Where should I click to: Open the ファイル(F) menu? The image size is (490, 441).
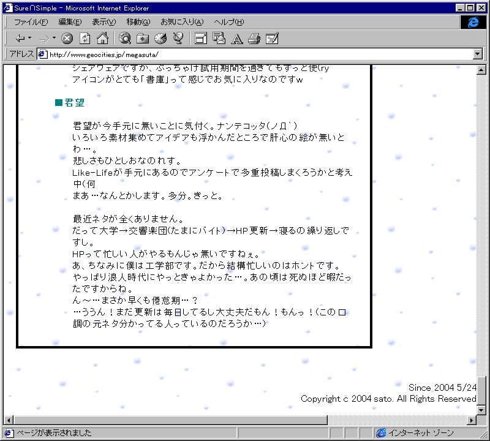(31, 22)
